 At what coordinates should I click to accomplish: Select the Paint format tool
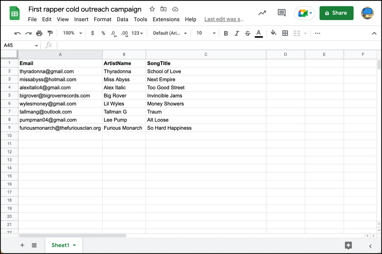[50, 33]
